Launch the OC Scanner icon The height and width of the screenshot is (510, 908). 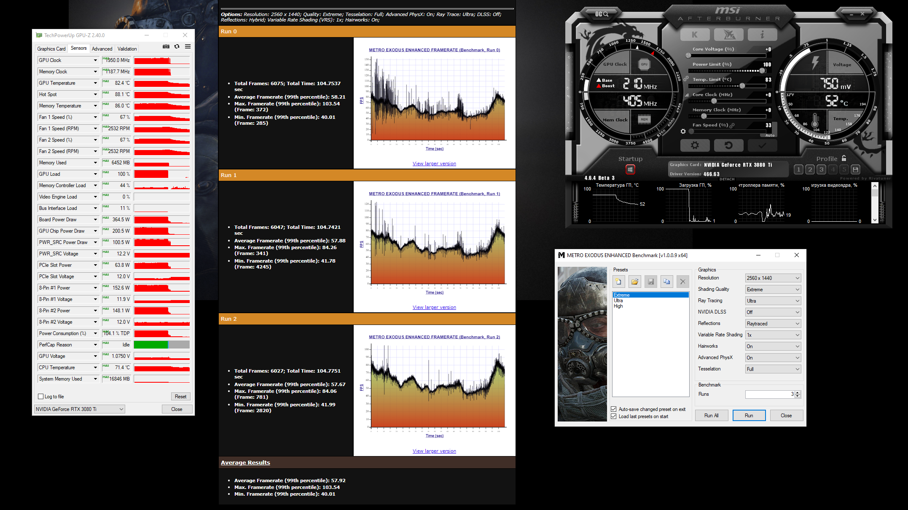(602, 14)
